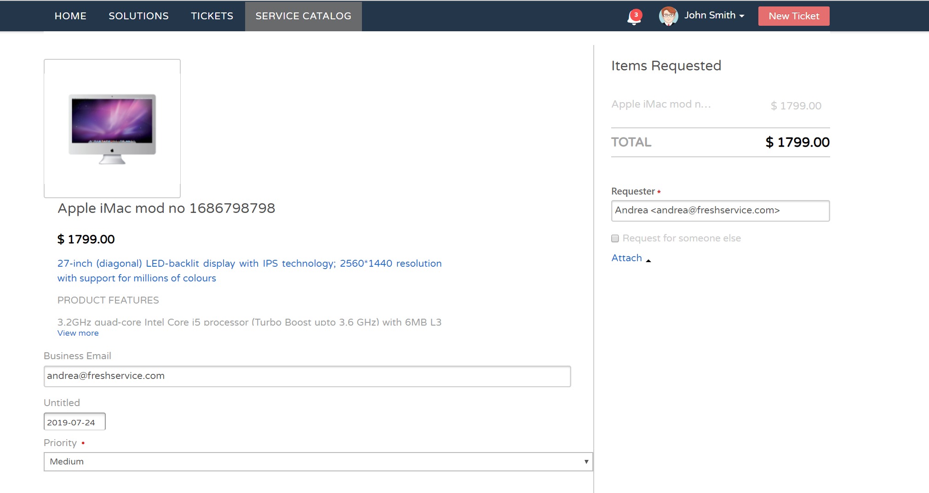Click the Apple iMac mod no 1686798798 title
Image resolution: width=929 pixels, height=493 pixels.
(x=166, y=208)
